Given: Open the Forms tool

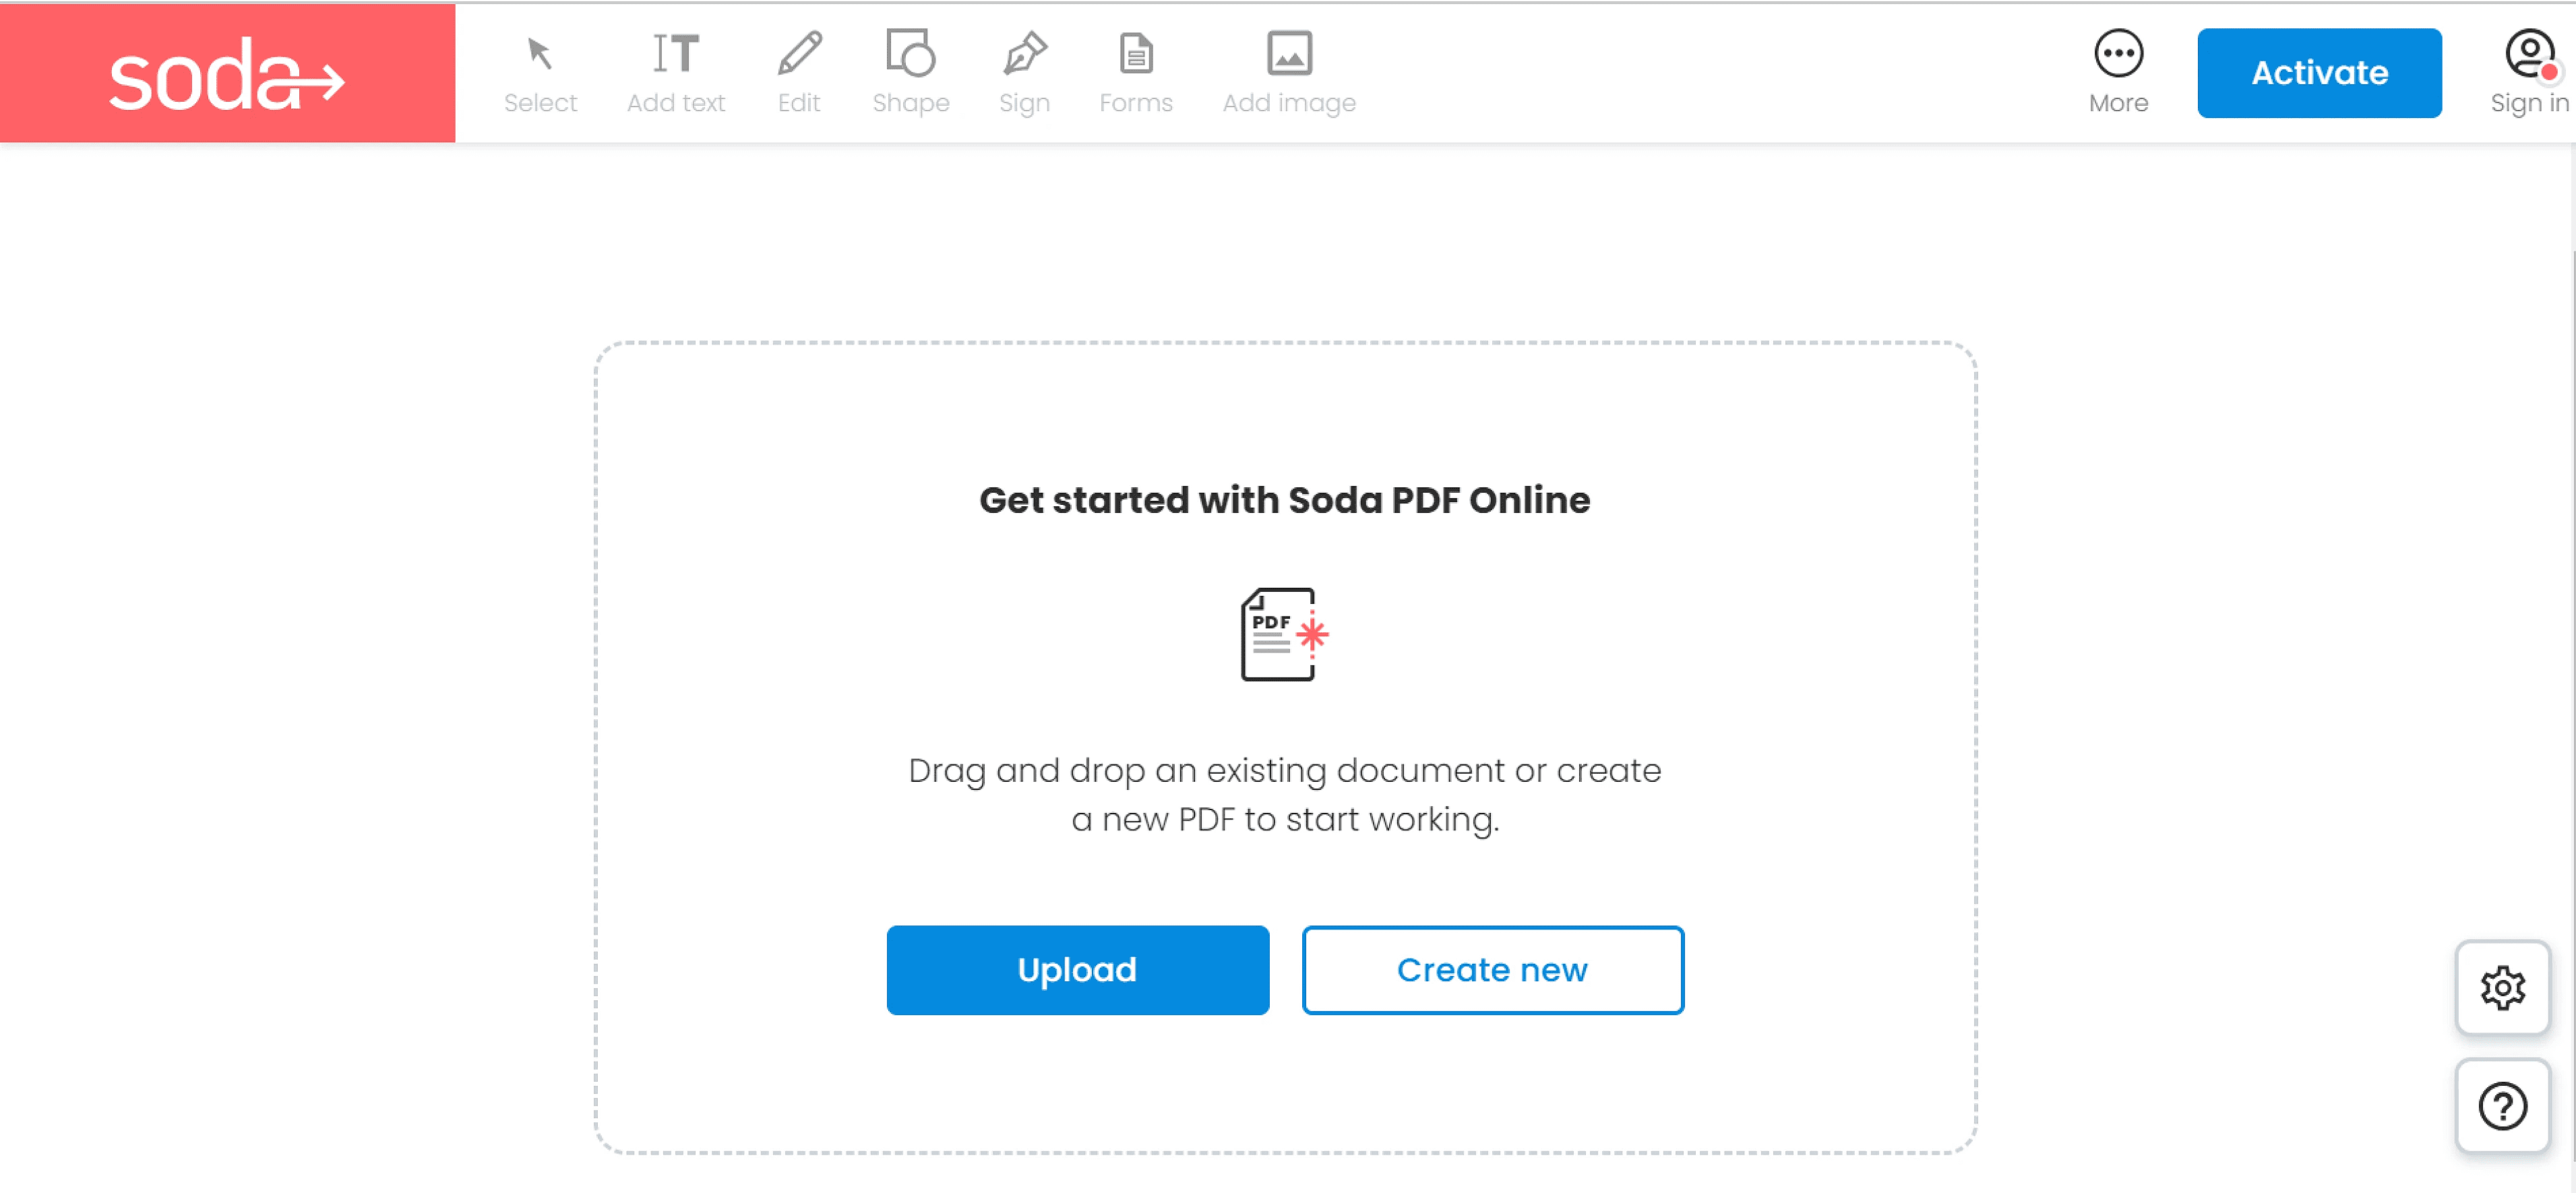Looking at the screenshot, I should [1135, 73].
